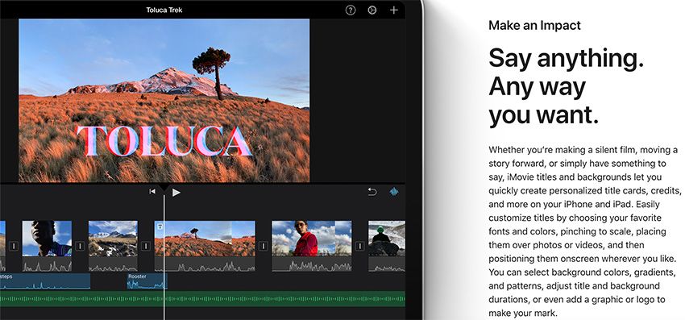Screen dimensions: 685x320
Task: Tap the plus icon to add media
Action: [393, 10]
